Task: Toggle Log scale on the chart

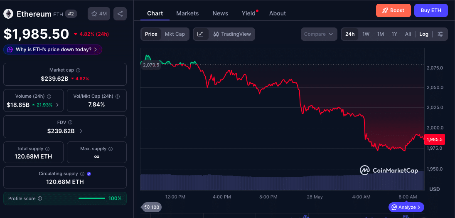Action: coord(424,34)
